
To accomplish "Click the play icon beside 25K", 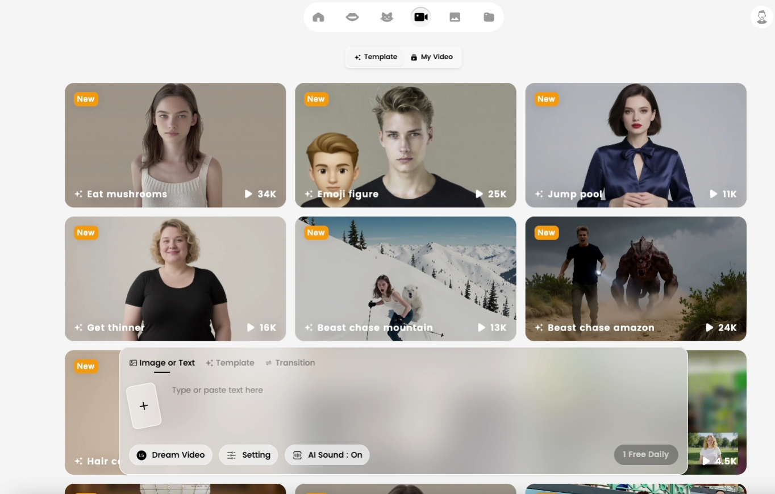I will coord(479,194).
